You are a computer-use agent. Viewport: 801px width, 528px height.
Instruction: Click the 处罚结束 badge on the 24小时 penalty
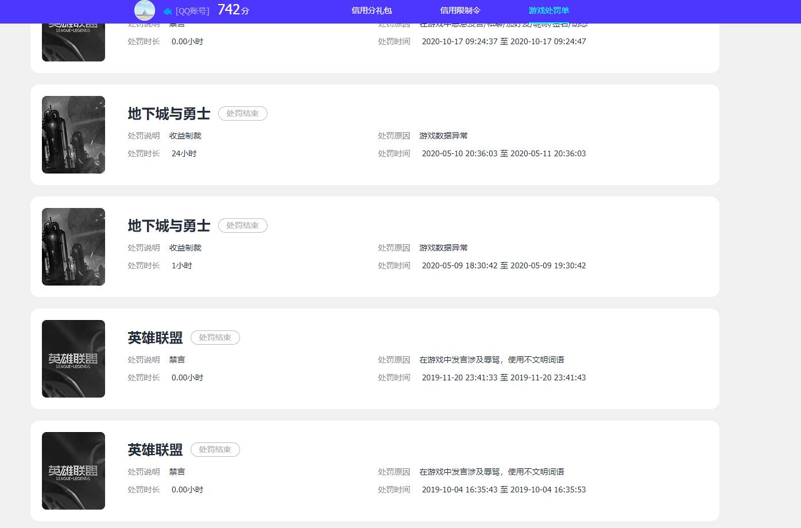242,114
